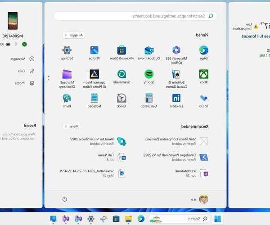Viewport: 270px width, 225px height.
Task: Open the Clock app
Action: [121, 100]
